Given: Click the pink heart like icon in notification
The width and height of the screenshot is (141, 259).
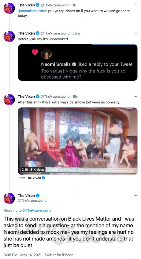Looking at the screenshot, I should tap(35, 52).
